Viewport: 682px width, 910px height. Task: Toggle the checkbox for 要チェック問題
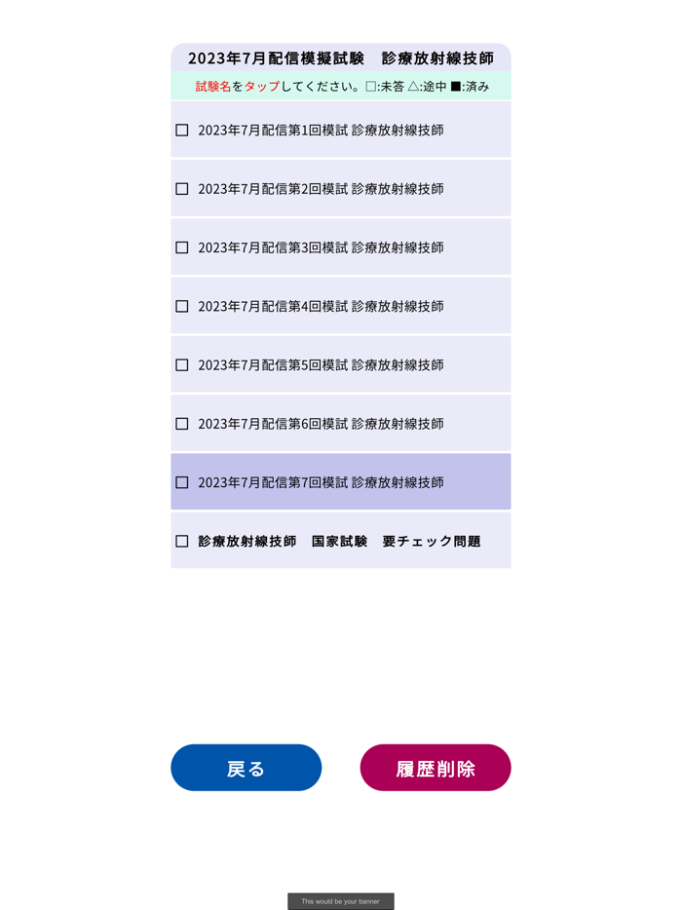pyautogui.click(x=181, y=541)
